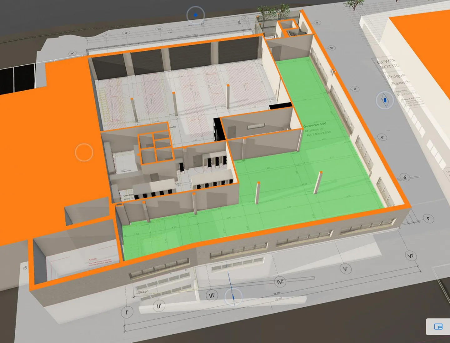Click the Gewerbe Süd zone label
Screen dimensions: 450x343
pos(314,125)
